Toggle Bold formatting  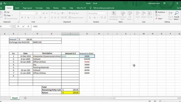coord(22,18)
